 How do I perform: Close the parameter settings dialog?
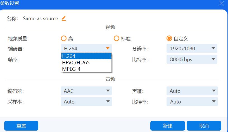pyautogui.click(x=222, y=3)
